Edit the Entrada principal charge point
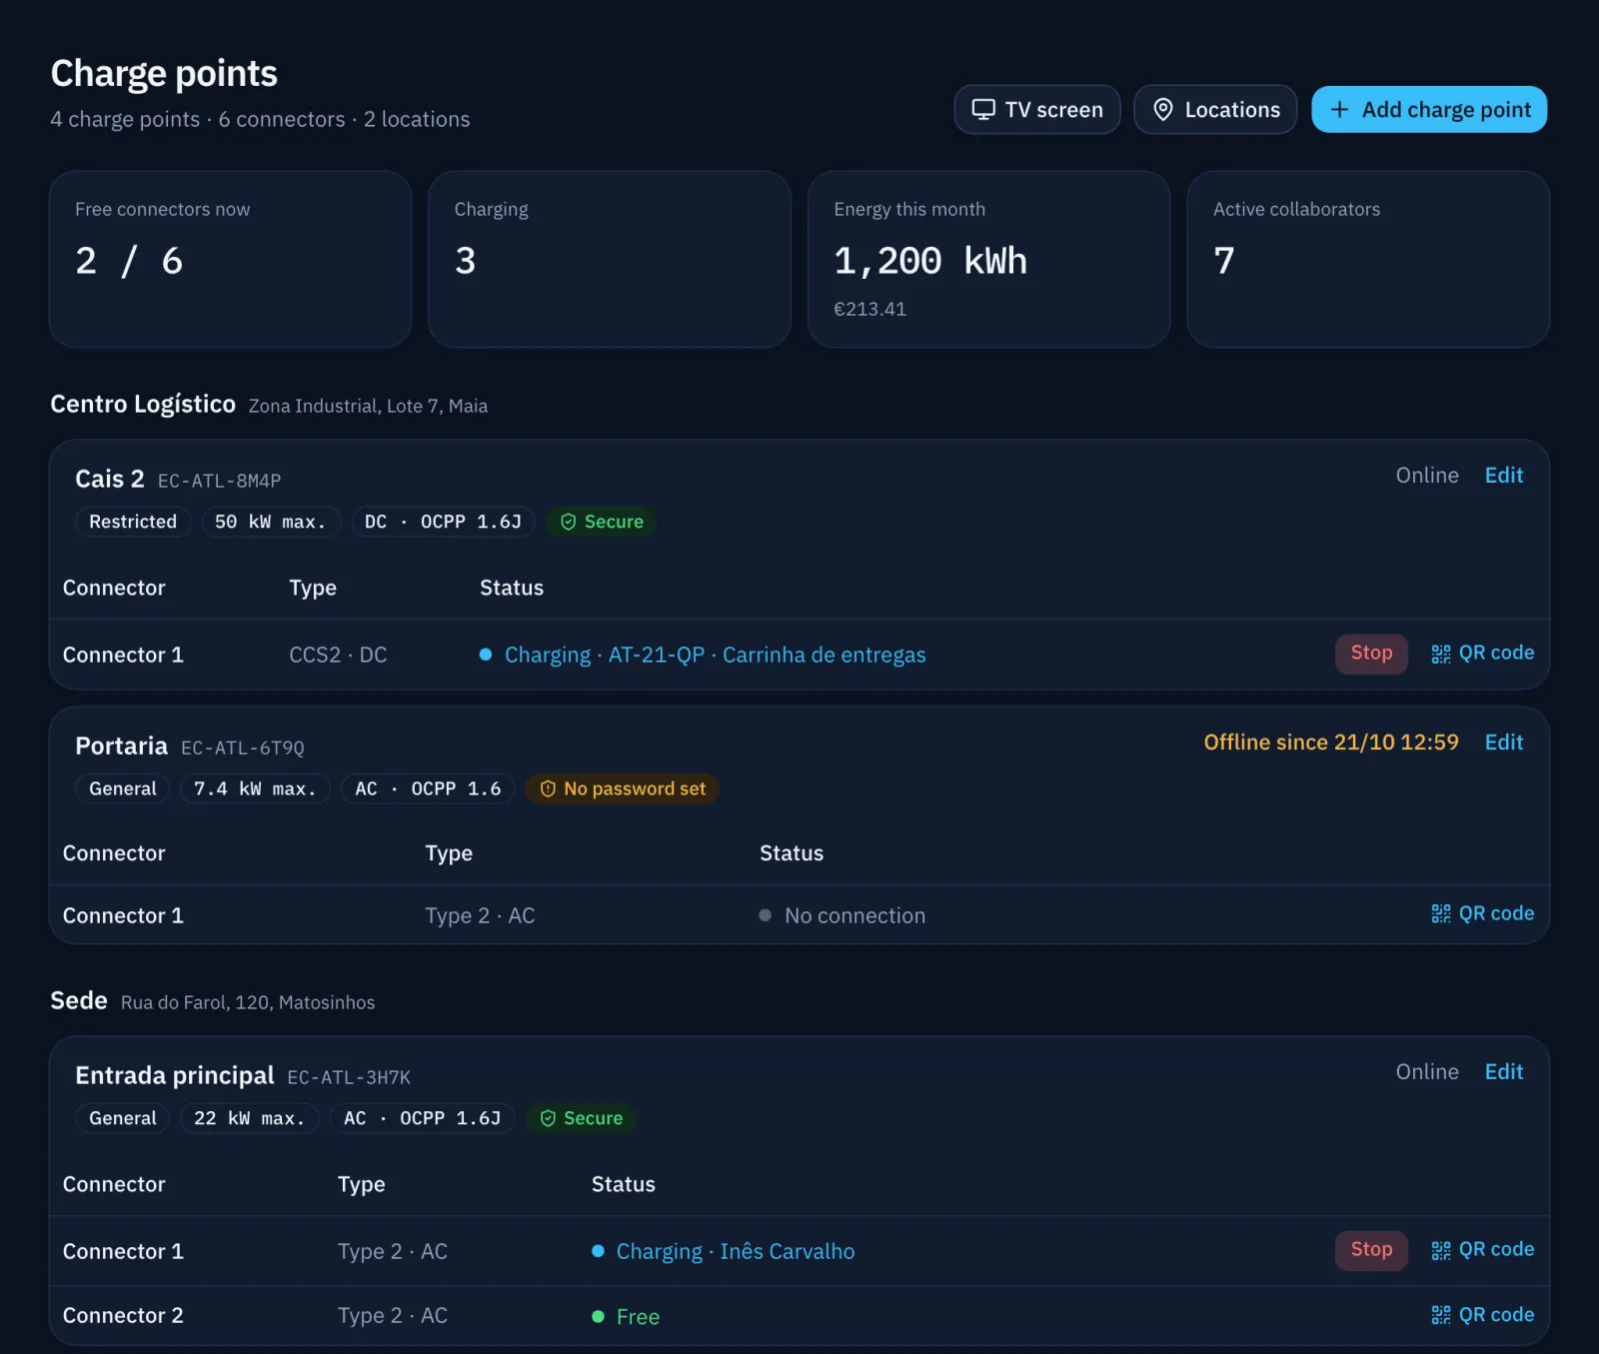This screenshot has height=1354, width=1599. coord(1503,1072)
